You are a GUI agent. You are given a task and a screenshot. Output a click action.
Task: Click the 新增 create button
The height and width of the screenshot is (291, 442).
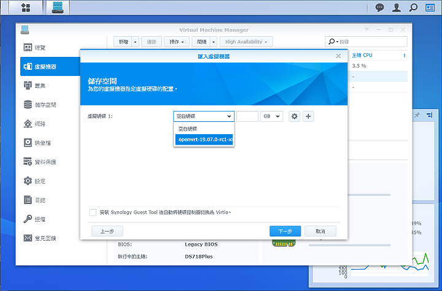(123, 42)
